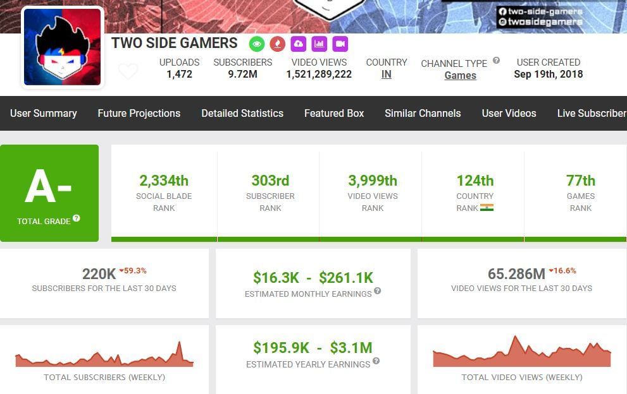Click the purple cloud upload icon
The height and width of the screenshot is (394, 627).
[298, 44]
